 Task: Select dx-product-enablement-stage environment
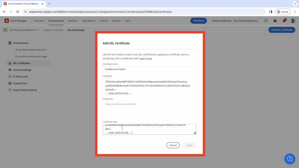pyautogui.click(x=31, y=57)
